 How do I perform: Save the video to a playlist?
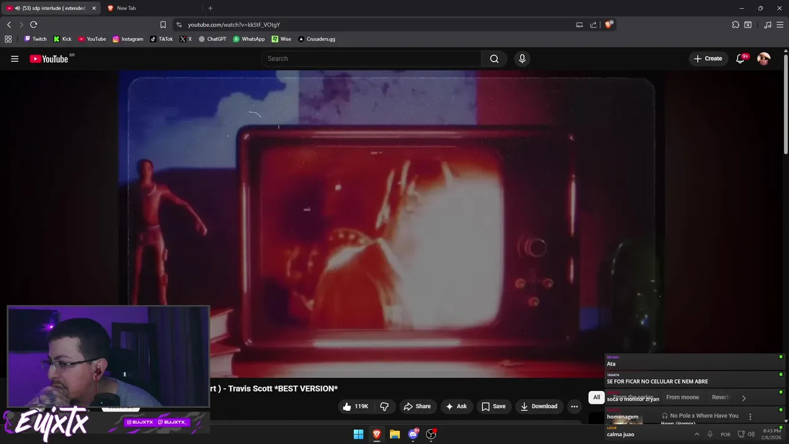point(494,406)
